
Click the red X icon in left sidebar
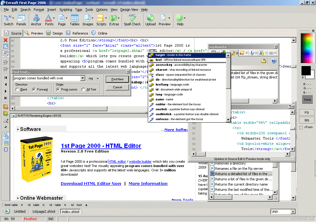point(6,40)
